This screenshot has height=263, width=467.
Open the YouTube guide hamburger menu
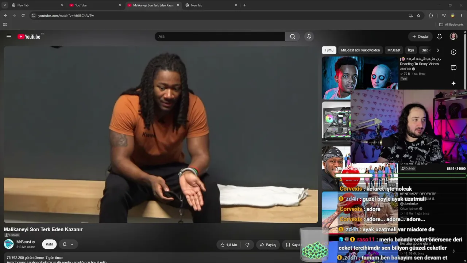9,37
